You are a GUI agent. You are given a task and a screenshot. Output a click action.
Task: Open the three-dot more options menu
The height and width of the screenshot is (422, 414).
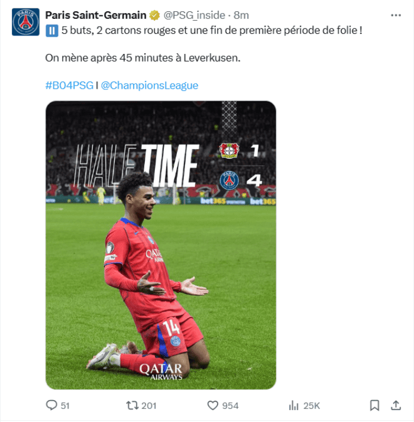pyautogui.click(x=396, y=15)
